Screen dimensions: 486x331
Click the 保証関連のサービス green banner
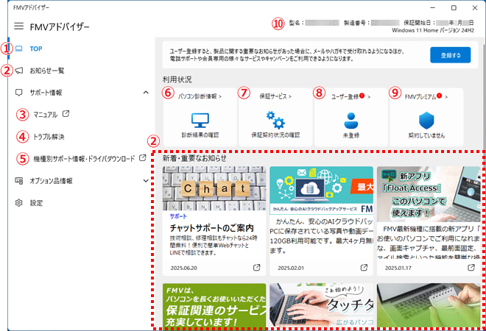tap(214, 305)
